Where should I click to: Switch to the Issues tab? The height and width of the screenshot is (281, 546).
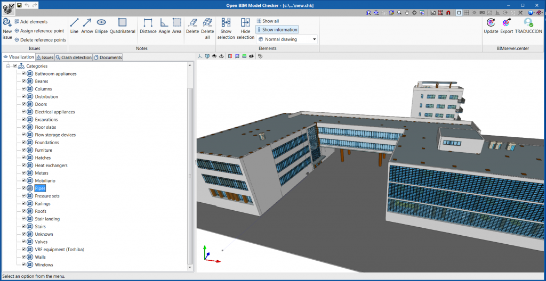point(45,57)
